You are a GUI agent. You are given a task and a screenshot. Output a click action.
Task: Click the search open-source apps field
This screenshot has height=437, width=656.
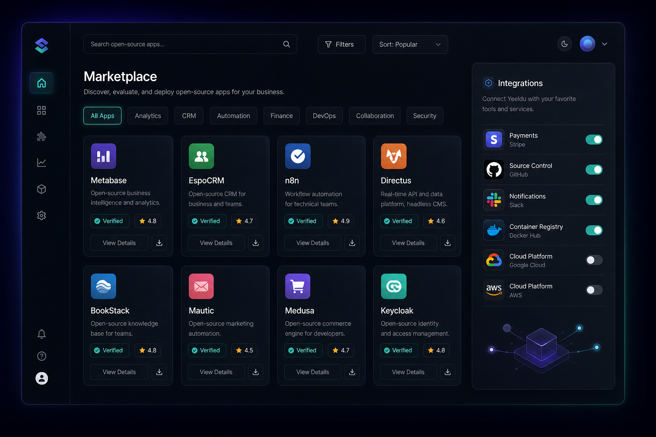coord(190,44)
